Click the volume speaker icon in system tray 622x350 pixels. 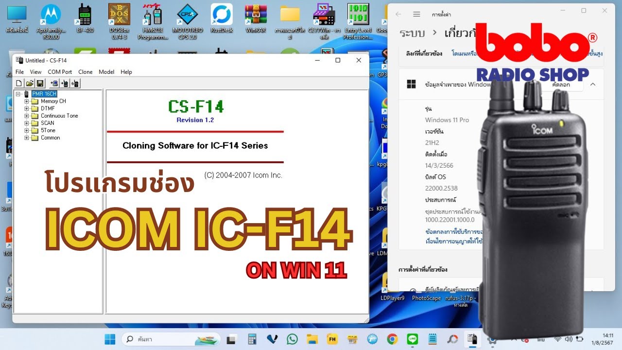click(568, 339)
